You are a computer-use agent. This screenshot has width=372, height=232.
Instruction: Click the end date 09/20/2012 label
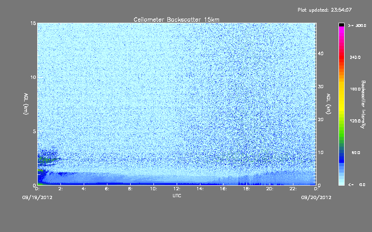[316, 198]
